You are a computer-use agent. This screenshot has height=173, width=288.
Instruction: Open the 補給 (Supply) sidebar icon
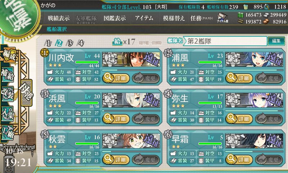[x=8, y=74]
